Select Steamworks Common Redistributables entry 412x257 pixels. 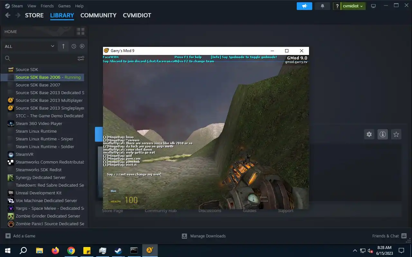click(42, 162)
